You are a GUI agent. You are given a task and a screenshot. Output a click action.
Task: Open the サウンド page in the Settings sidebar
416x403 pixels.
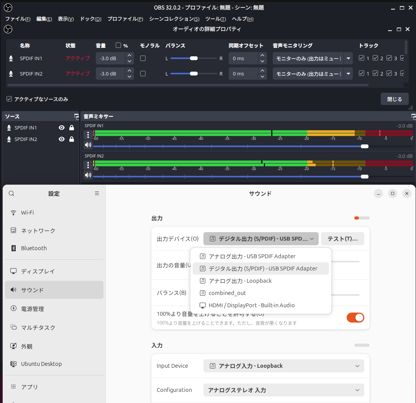point(54,290)
